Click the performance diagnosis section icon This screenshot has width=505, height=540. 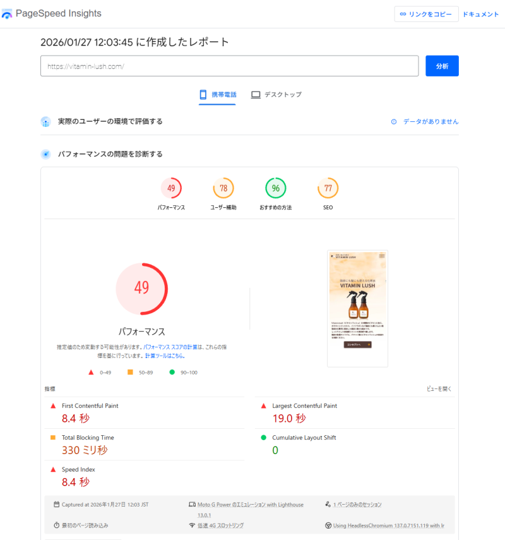(x=45, y=154)
